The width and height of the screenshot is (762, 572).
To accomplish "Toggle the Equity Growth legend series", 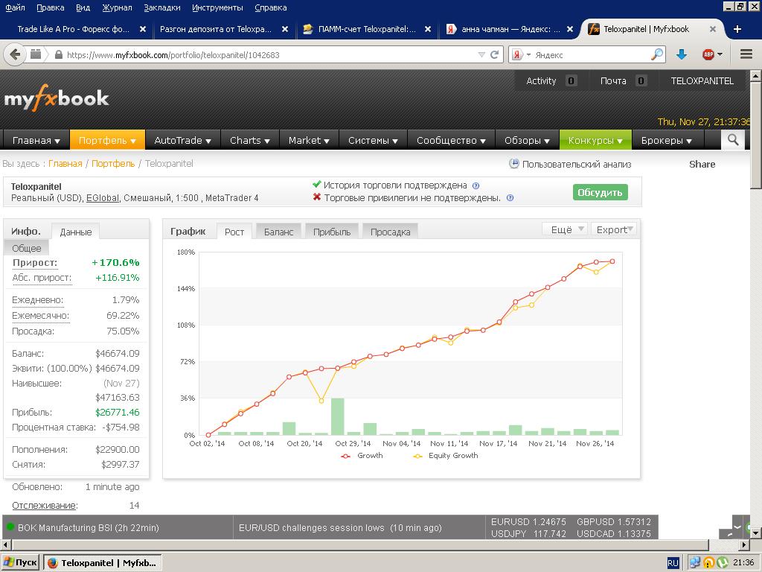I will [445, 456].
